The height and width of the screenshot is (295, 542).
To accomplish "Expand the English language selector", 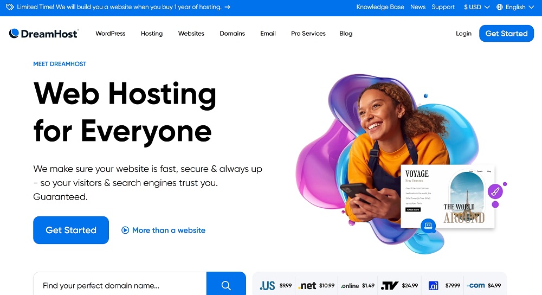I will pos(515,7).
